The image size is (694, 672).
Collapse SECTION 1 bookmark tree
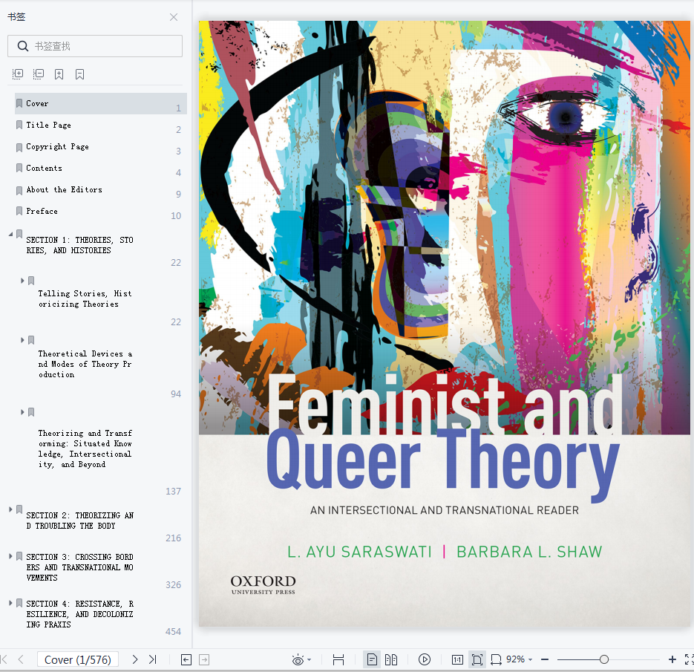10,234
